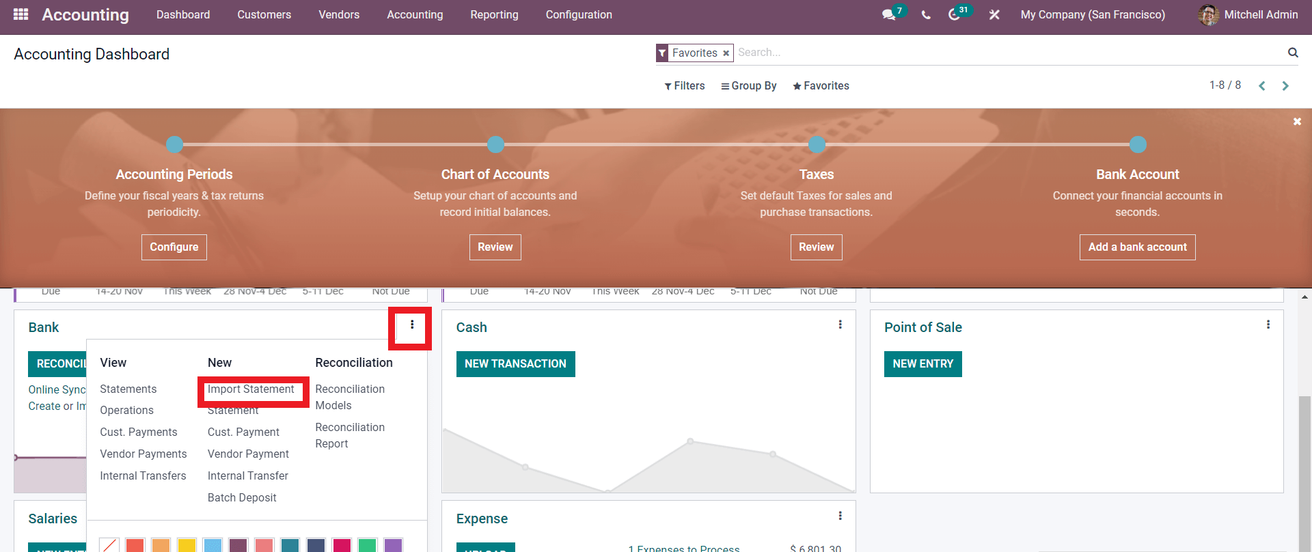Close the onboarding banner

[x=1297, y=122]
